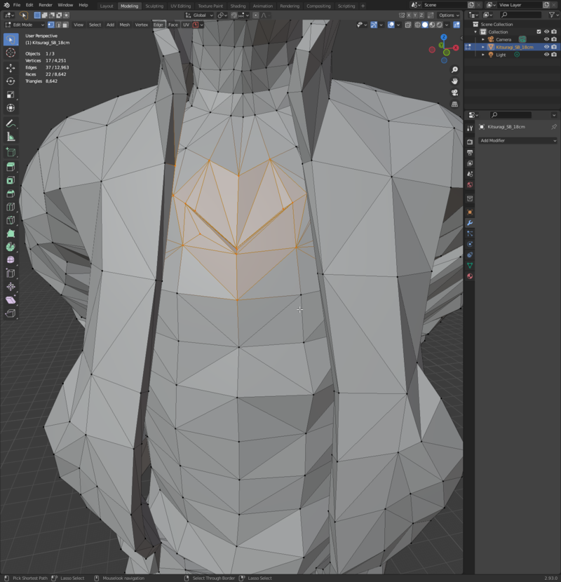Open the viewport shading options dropdown

pyautogui.click(x=447, y=25)
